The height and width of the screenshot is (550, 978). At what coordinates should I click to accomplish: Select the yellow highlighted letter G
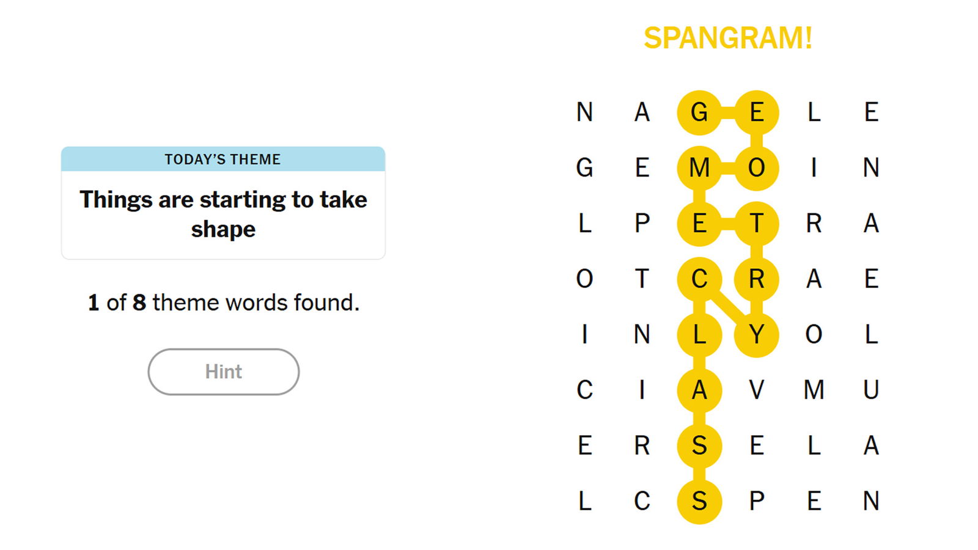[699, 112]
